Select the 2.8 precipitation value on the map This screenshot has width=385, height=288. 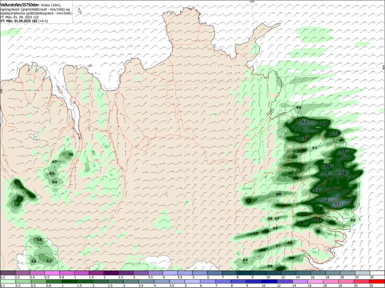[x=343, y=173]
